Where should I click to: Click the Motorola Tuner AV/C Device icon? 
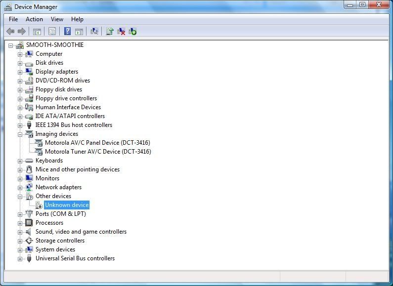coord(39,152)
